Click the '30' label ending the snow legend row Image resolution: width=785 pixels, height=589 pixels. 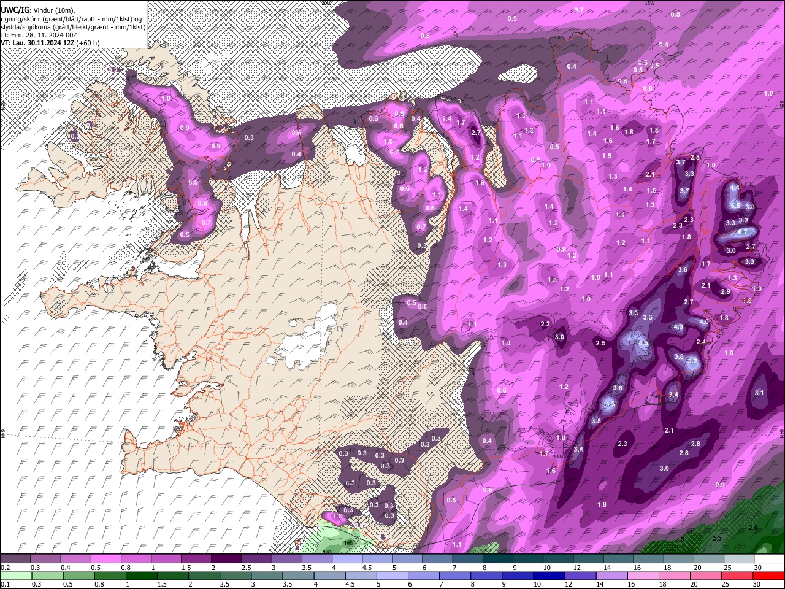coord(758,568)
